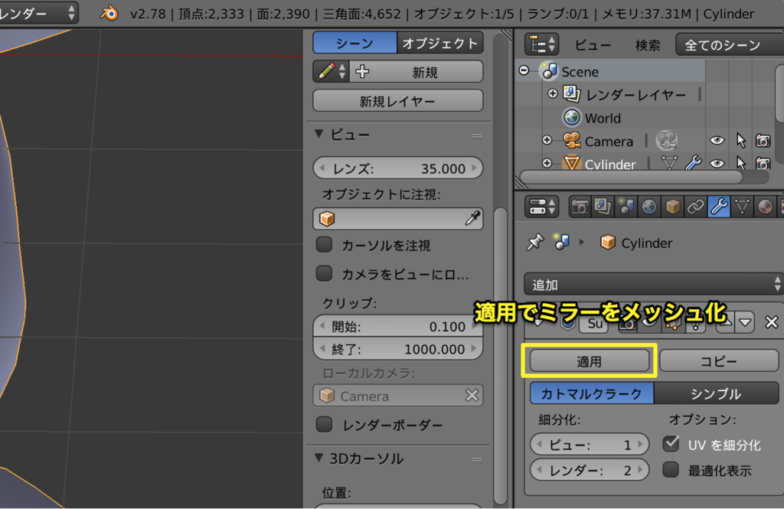Click the 新規レイヤー button

398,100
